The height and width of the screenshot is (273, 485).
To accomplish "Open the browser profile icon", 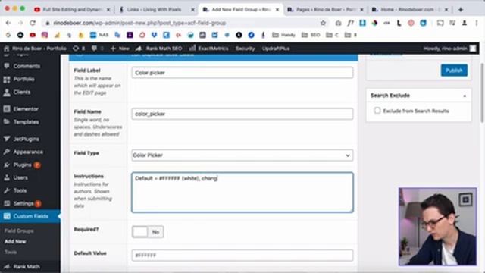I will (x=465, y=23).
